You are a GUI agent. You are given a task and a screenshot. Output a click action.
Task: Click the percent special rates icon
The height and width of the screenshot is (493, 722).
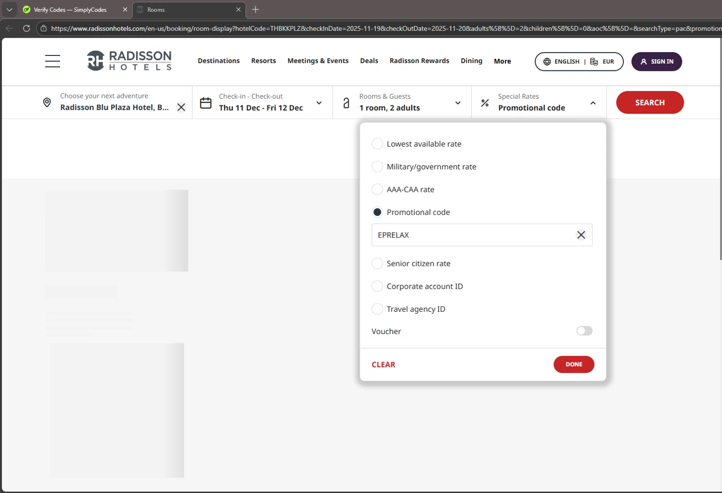485,103
